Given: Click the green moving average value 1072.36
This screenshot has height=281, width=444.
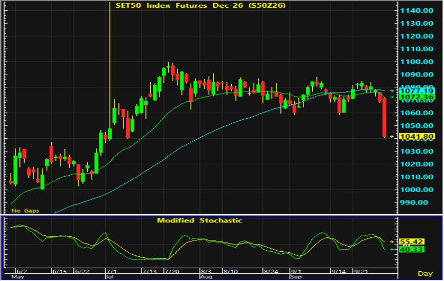Looking at the screenshot, I should [417, 97].
